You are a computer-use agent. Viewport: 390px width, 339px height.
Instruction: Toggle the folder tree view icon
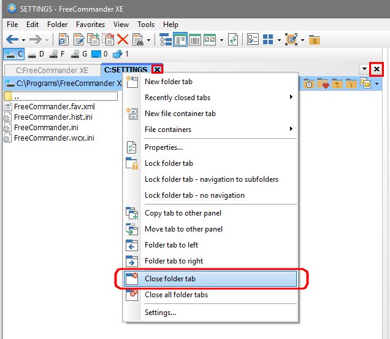click(165, 39)
